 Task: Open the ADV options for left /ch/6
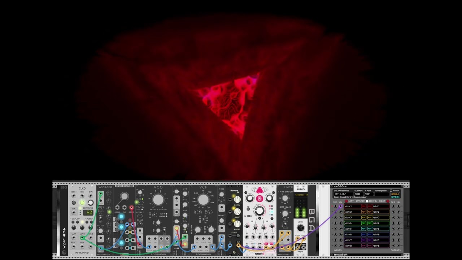(364, 234)
